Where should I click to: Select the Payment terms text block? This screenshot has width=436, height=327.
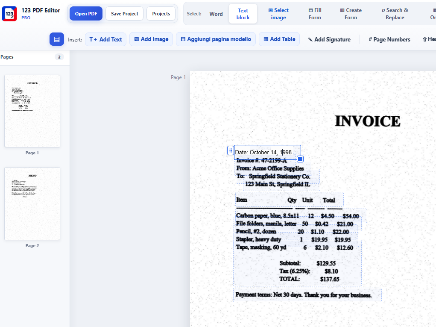coord(307,295)
